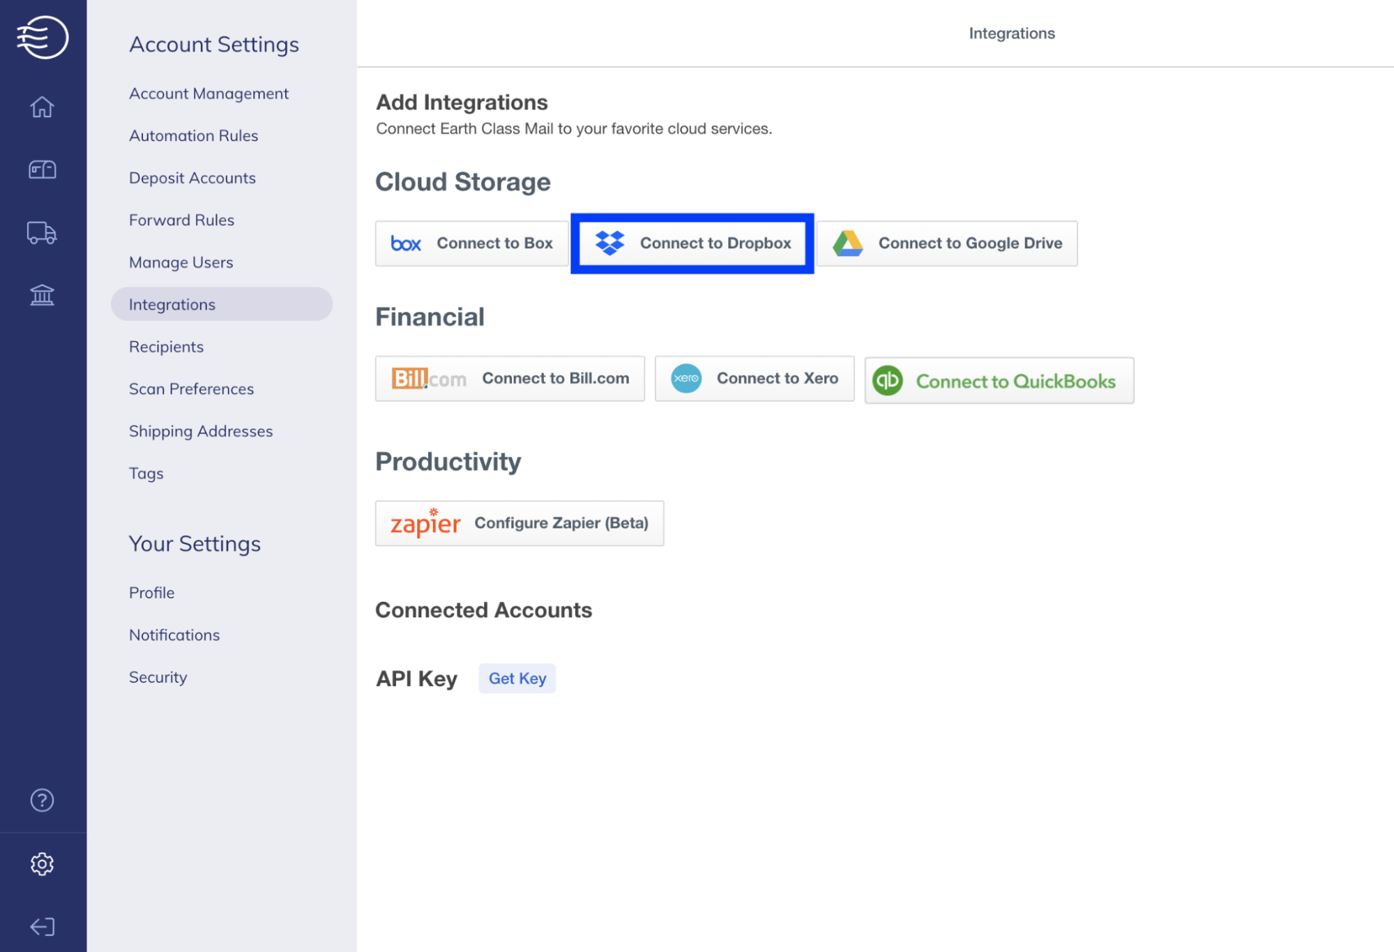Image resolution: width=1394 pixels, height=952 pixels.
Task: Open Account Management settings page
Action: (x=209, y=93)
